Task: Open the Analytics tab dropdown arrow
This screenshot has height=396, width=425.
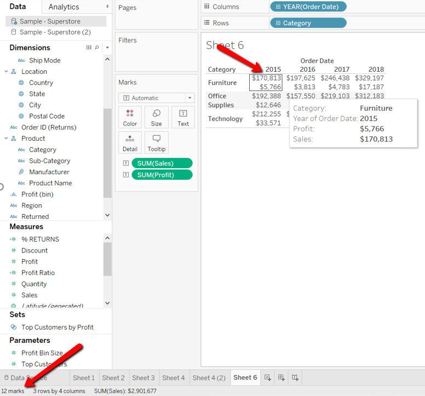Action: (x=107, y=6)
